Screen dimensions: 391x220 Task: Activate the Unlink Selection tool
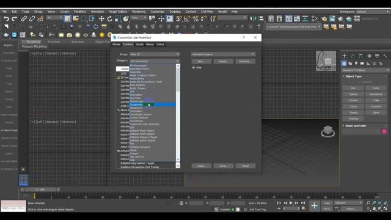click(32, 19)
